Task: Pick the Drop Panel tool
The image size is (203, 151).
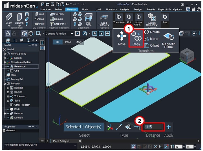Action: click(x=58, y=24)
